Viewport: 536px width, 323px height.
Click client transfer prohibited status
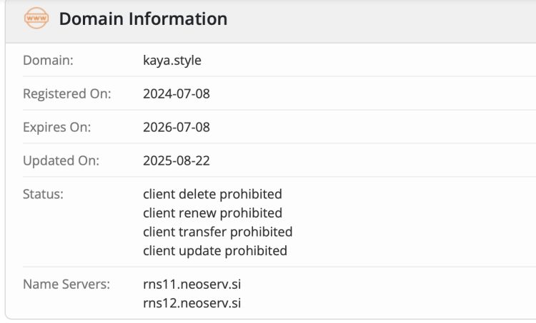pyautogui.click(x=217, y=232)
